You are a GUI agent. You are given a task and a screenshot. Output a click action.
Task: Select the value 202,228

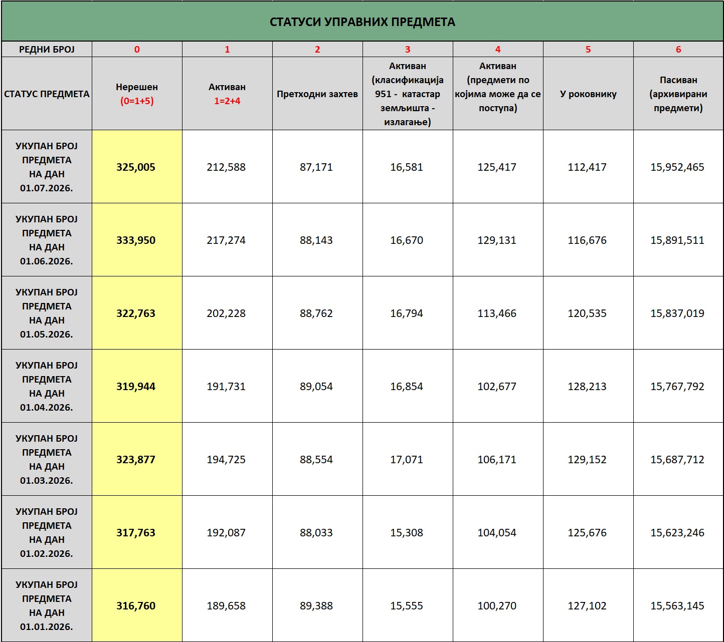(226, 313)
